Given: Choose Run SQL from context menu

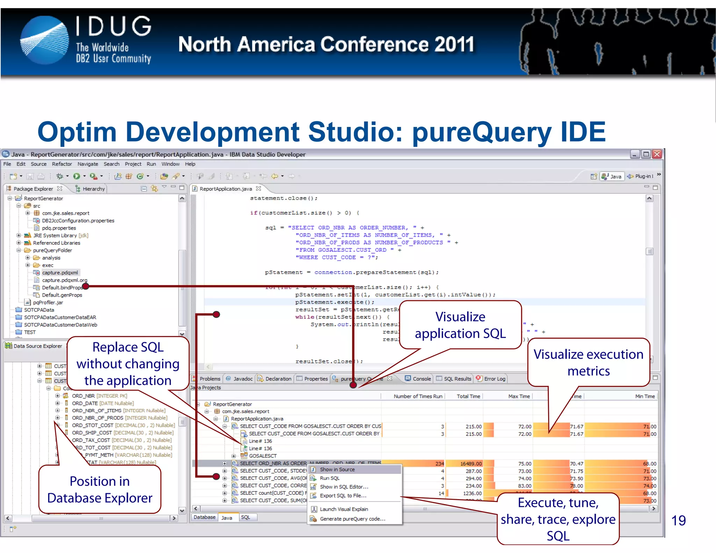Looking at the screenshot, I should click(x=355, y=478).
